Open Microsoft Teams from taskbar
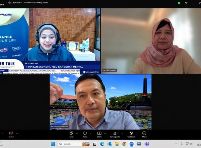The height and width of the screenshot is (148, 201). pyautogui.click(x=147, y=144)
